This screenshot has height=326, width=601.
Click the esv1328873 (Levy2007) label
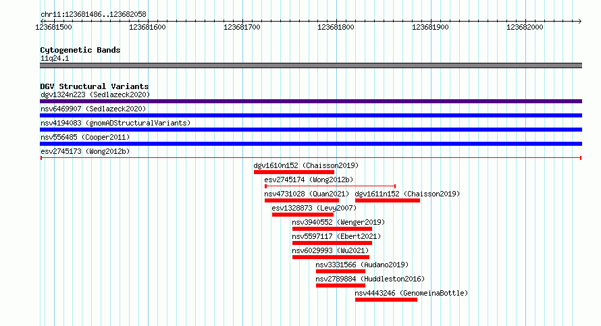click(314, 208)
